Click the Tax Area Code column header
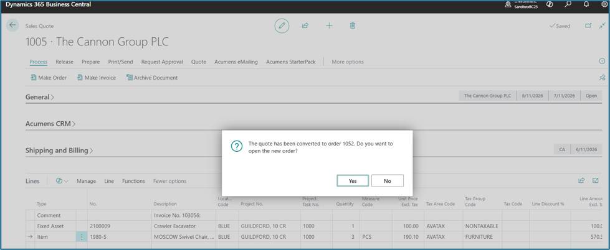Image resolution: width=610 pixels, height=250 pixels. click(x=441, y=204)
